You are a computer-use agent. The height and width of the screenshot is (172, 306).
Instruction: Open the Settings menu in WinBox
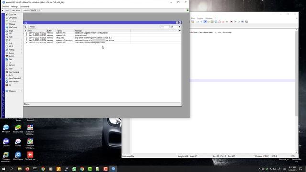[14, 6]
